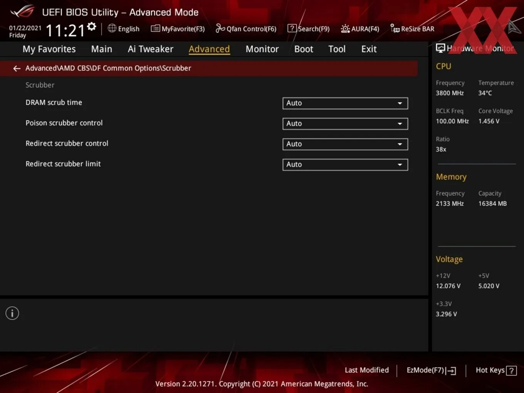The height and width of the screenshot is (393, 524).
Task: Open the Redirect scrubber control dropdown
Action: point(345,144)
